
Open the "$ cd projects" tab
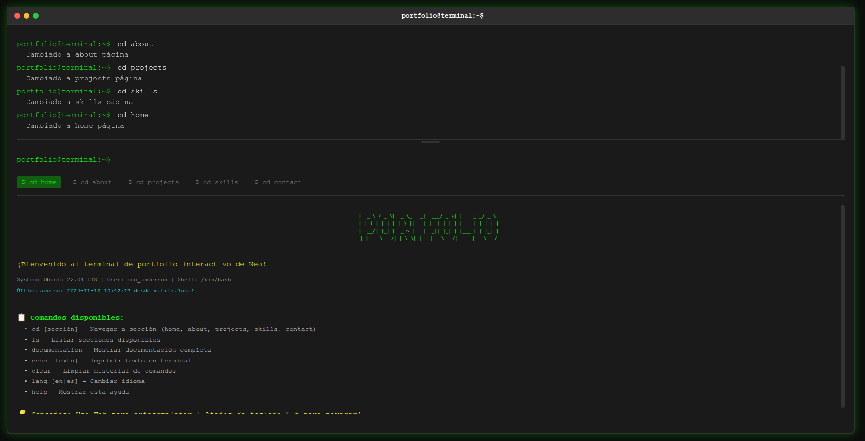click(x=153, y=182)
